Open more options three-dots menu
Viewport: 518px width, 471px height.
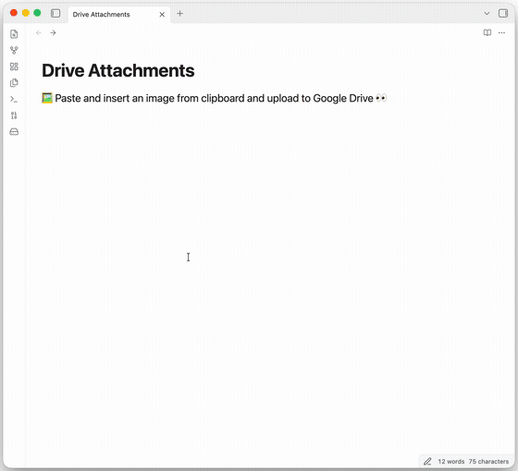point(501,32)
